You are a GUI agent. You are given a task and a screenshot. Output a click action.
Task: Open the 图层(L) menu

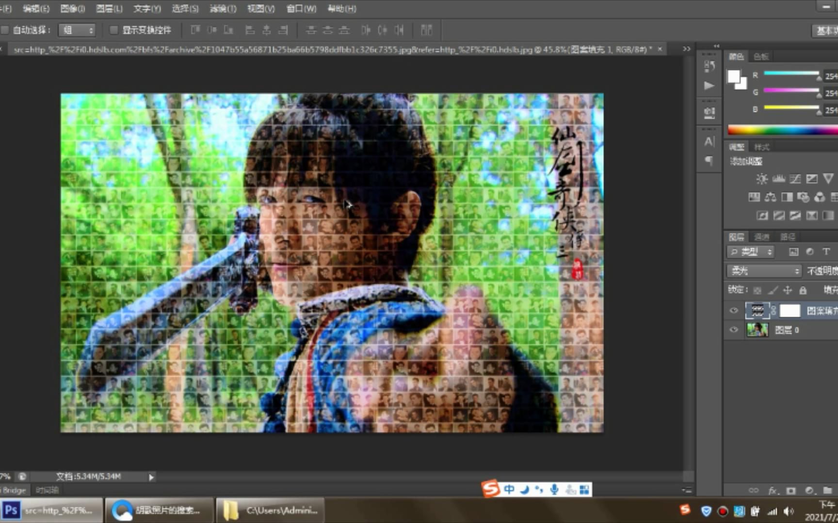pos(109,8)
